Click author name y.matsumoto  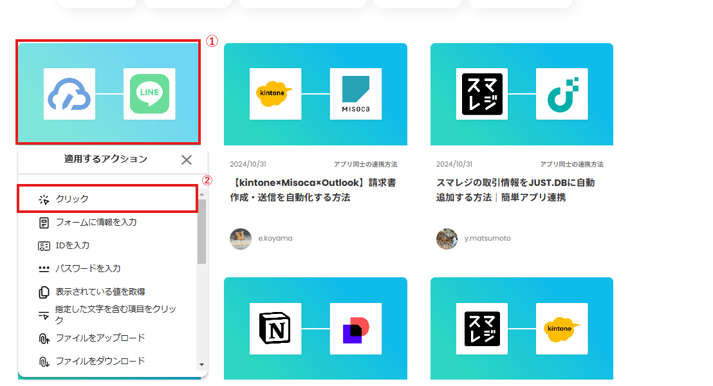point(488,238)
